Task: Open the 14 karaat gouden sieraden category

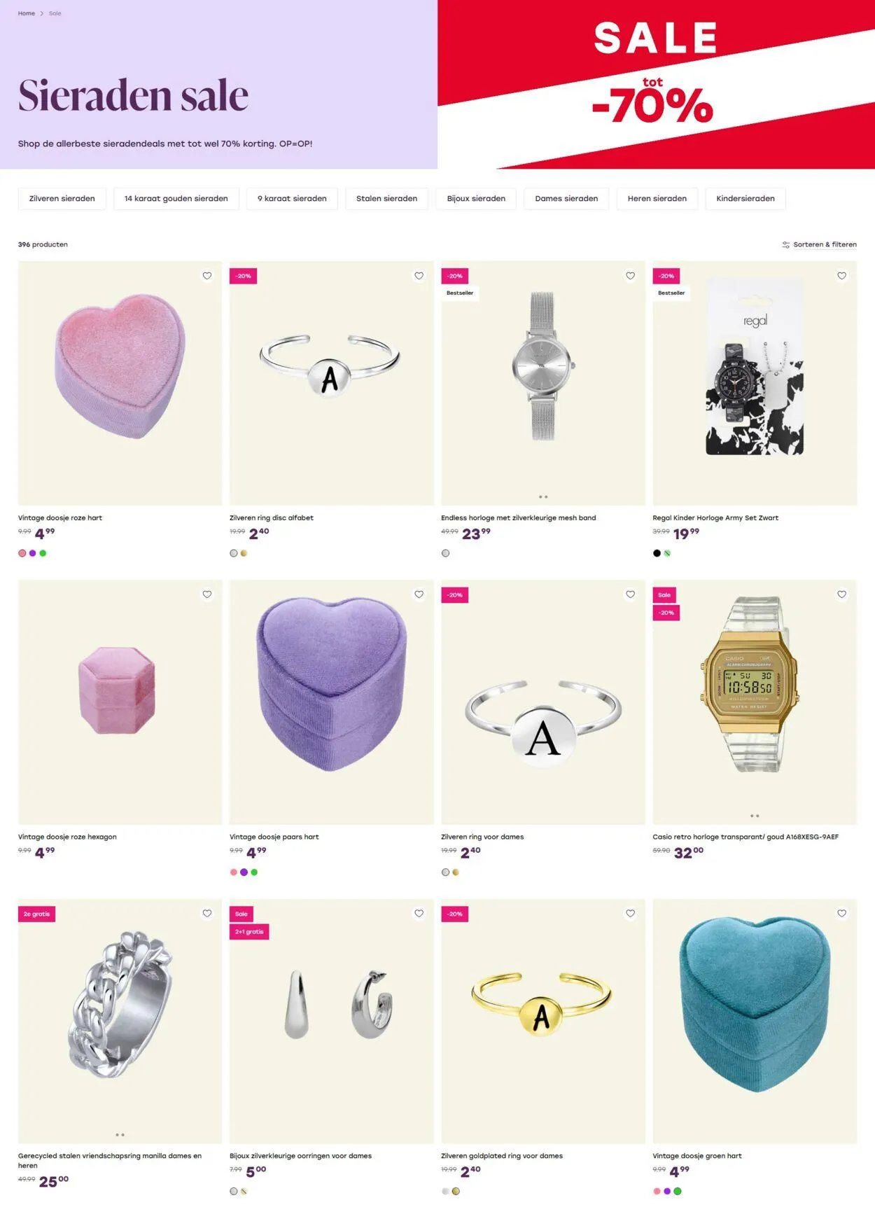Action: (x=176, y=199)
